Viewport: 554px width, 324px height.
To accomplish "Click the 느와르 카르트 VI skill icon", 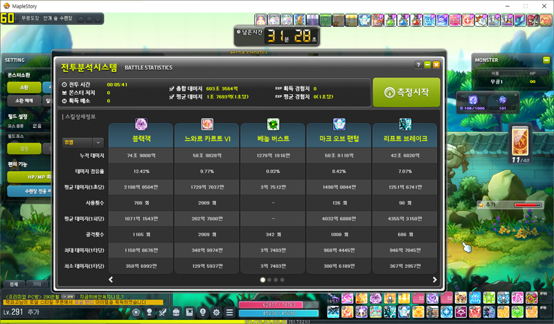I will click(207, 125).
